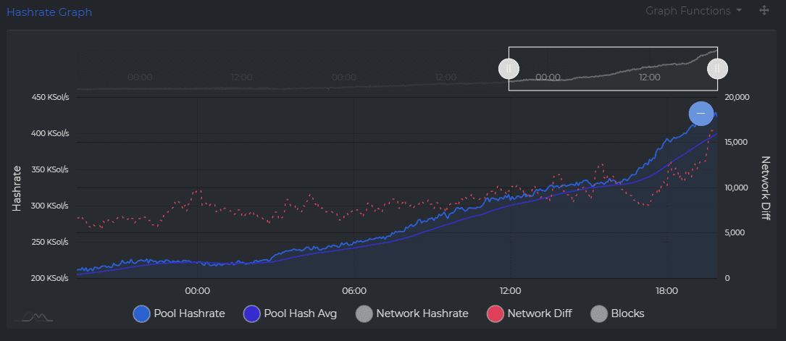Viewport: 786px width, 341px height.
Task: Toggle the Network Diff legend series
Action: tap(530, 314)
